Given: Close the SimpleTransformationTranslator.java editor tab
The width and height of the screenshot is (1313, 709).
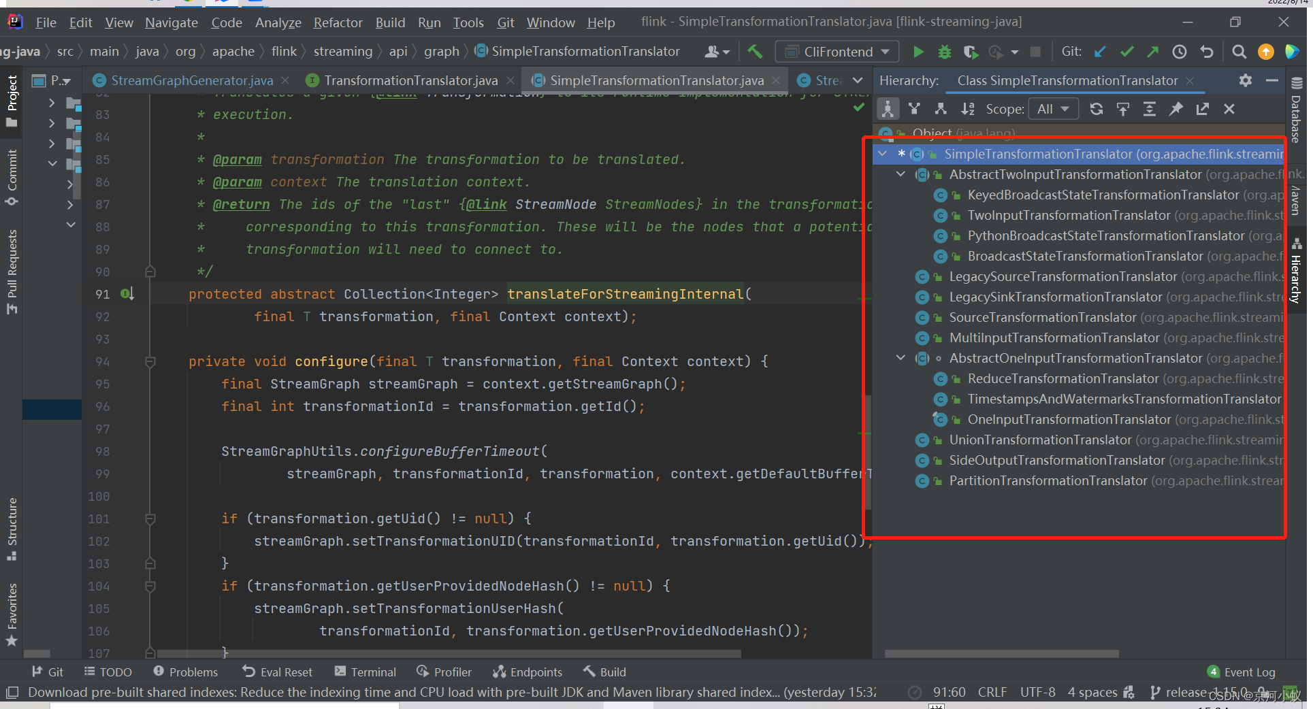Looking at the screenshot, I should [x=775, y=80].
